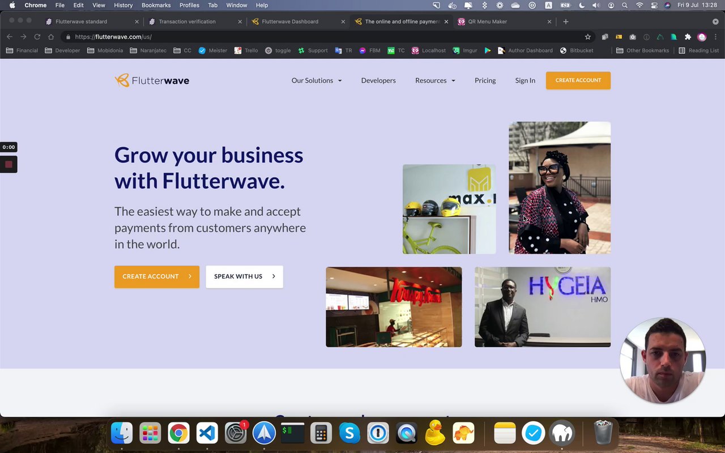
Task: Click the header CREATE ACCOUNT button
Action: click(x=578, y=80)
